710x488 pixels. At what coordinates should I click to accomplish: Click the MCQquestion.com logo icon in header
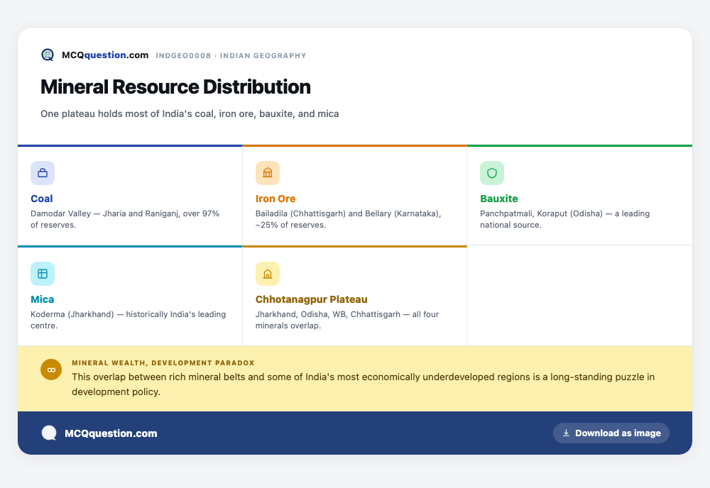click(48, 55)
